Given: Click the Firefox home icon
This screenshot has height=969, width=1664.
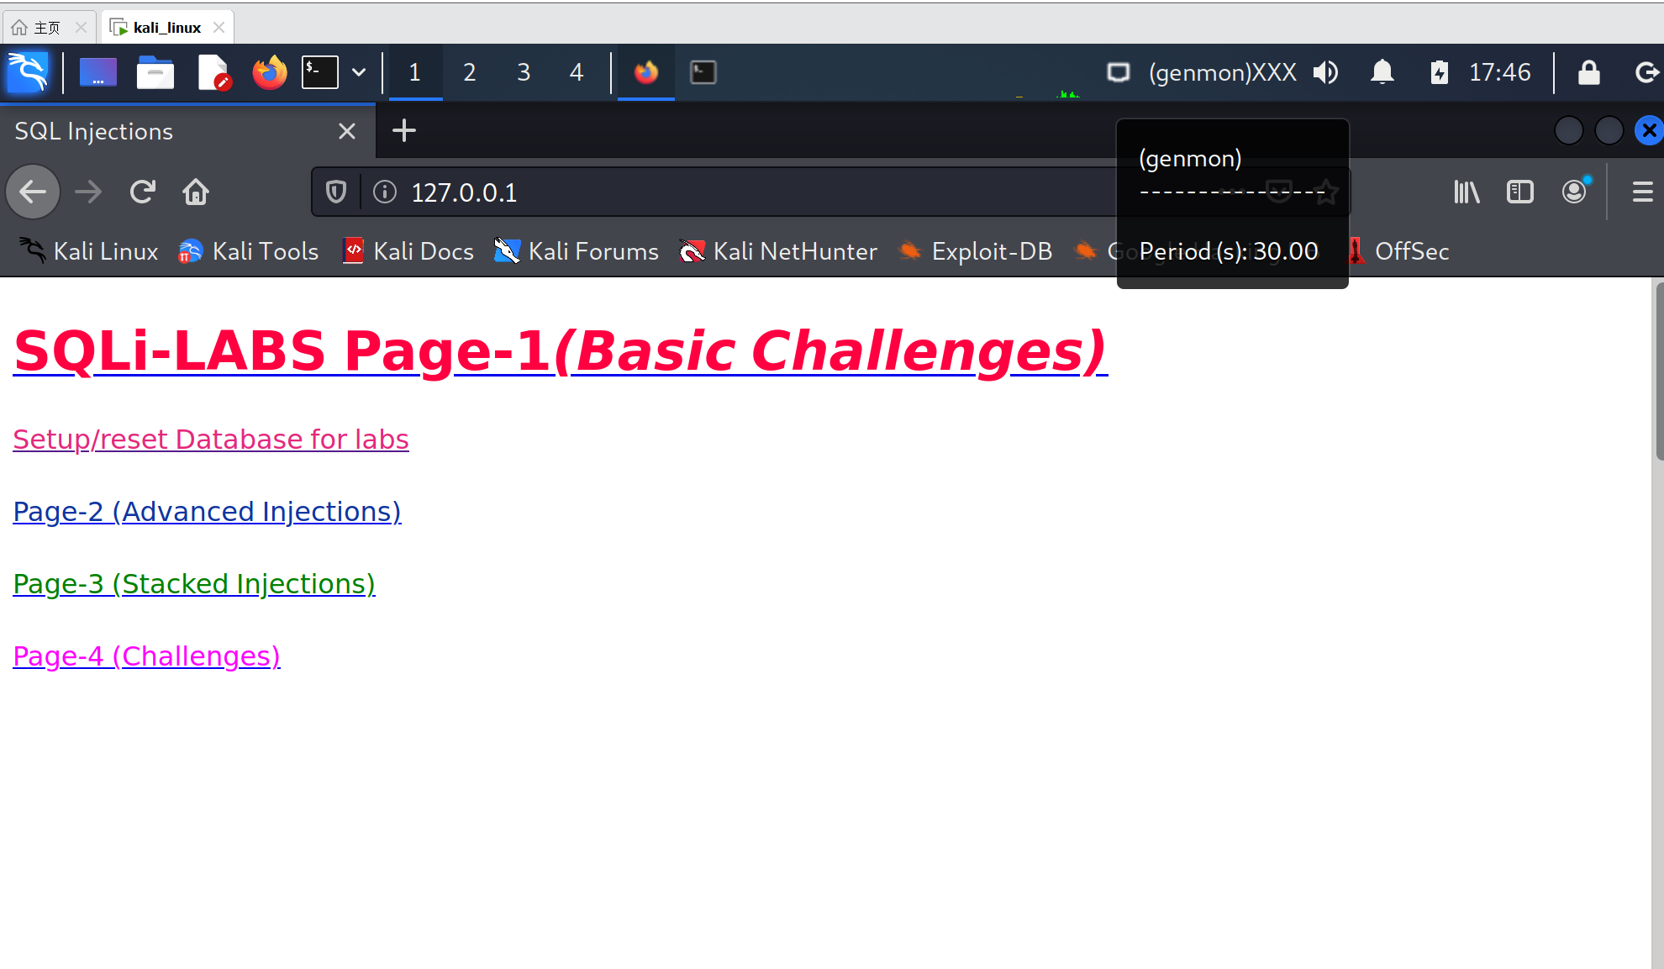Looking at the screenshot, I should pos(196,192).
